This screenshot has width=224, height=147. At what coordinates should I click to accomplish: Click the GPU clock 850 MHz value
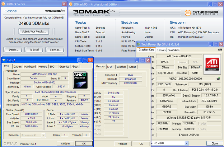(x=163, y=123)
